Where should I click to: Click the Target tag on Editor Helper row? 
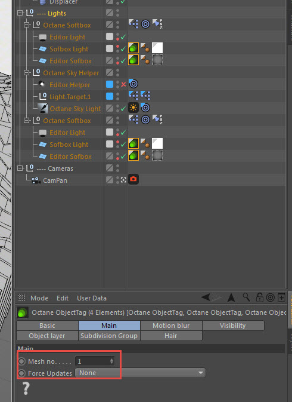133,84
